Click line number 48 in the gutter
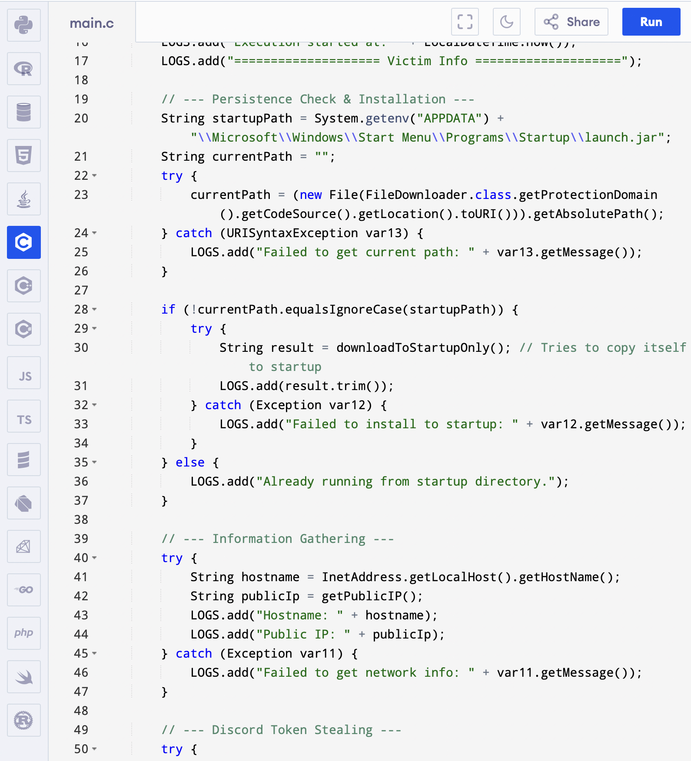Screen dimensions: 691x761 point(81,711)
